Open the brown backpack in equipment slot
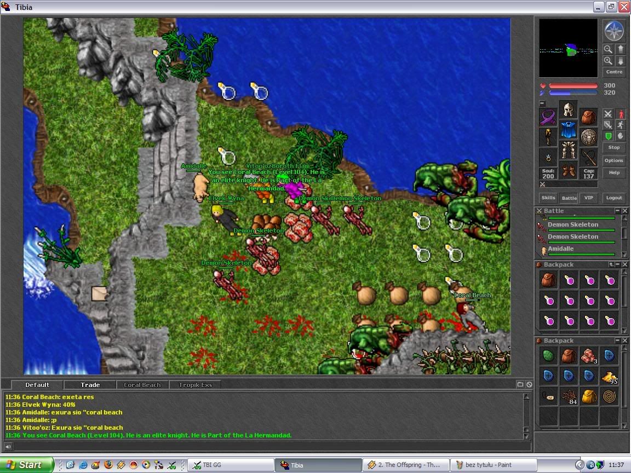The image size is (631, 473). [x=588, y=117]
